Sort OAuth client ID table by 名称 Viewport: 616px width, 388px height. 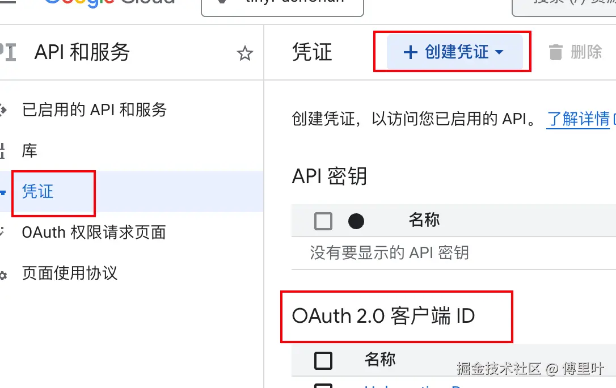tap(380, 359)
